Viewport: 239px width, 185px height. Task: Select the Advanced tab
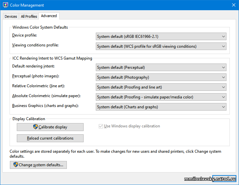tap(49, 16)
